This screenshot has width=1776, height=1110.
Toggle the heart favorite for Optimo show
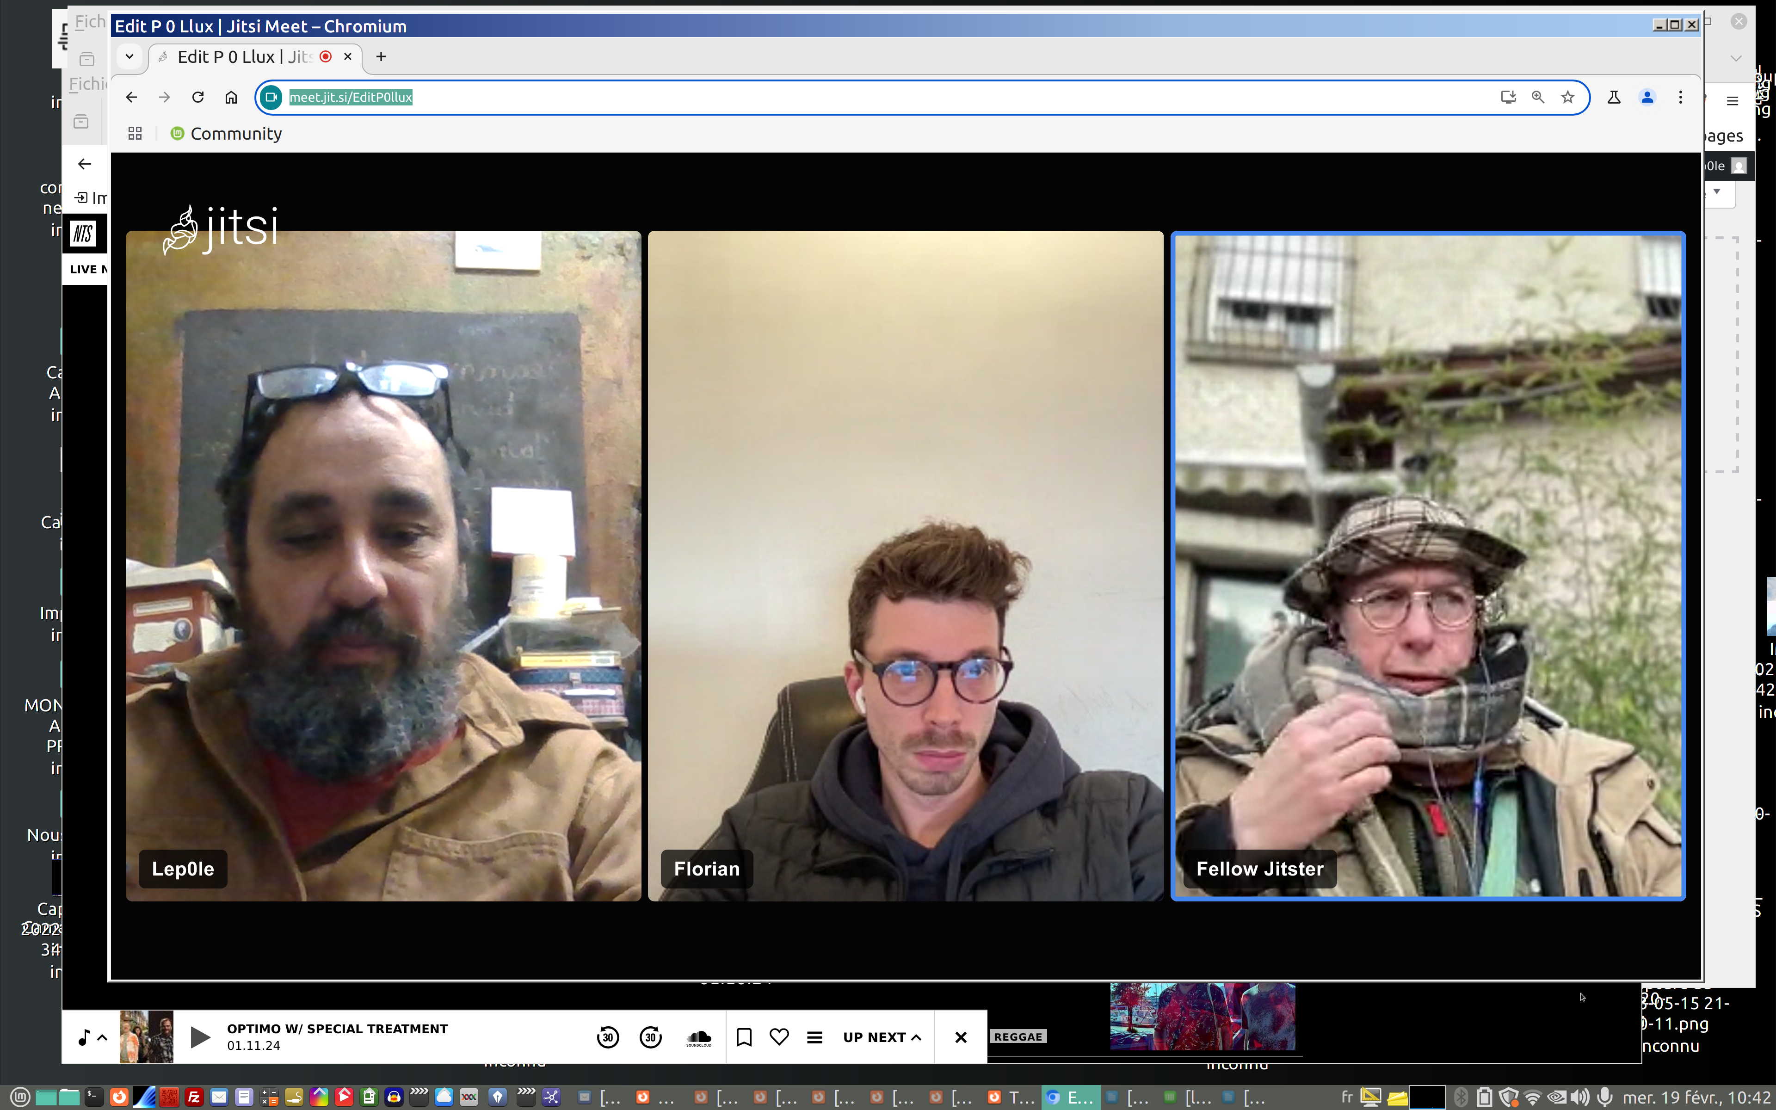pos(779,1036)
